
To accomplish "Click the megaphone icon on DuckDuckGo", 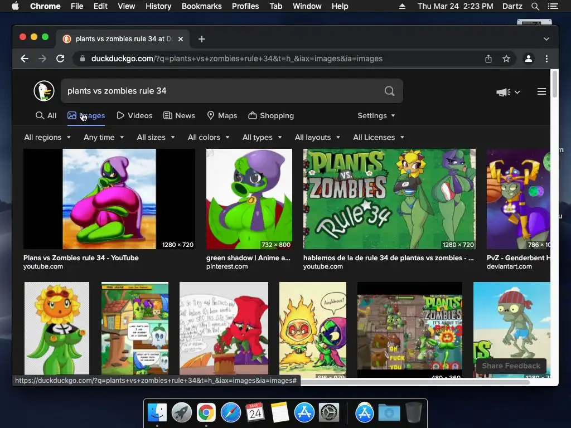I will click(x=504, y=92).
